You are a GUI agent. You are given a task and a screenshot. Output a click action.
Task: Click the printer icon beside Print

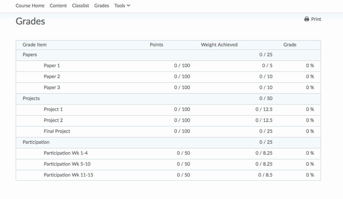(x=306, y=19)
